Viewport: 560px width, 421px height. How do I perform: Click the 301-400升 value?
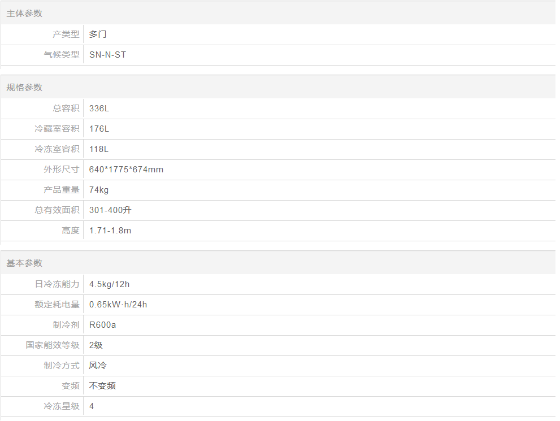click(110, 210)
